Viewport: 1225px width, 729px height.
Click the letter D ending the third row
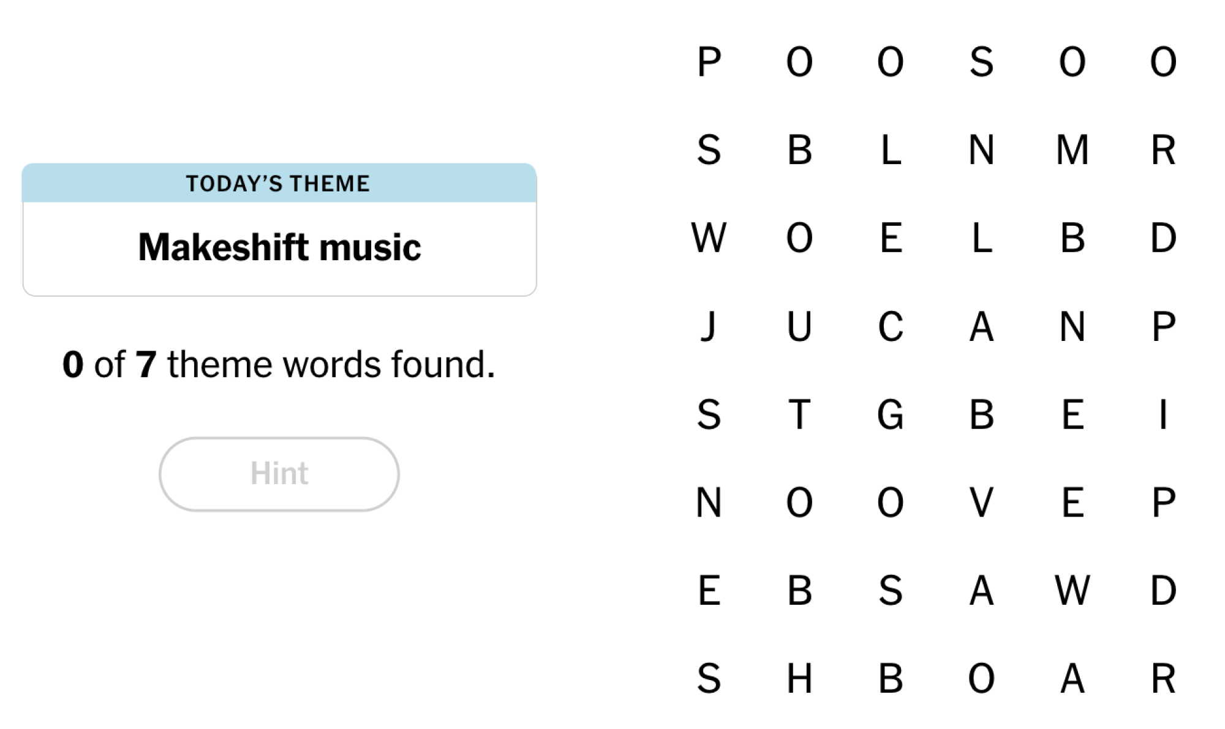[x=1163, y=241]
